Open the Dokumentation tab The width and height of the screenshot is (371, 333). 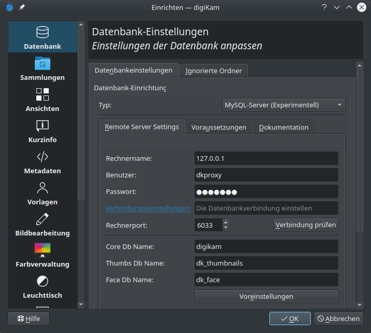[284, 127]
